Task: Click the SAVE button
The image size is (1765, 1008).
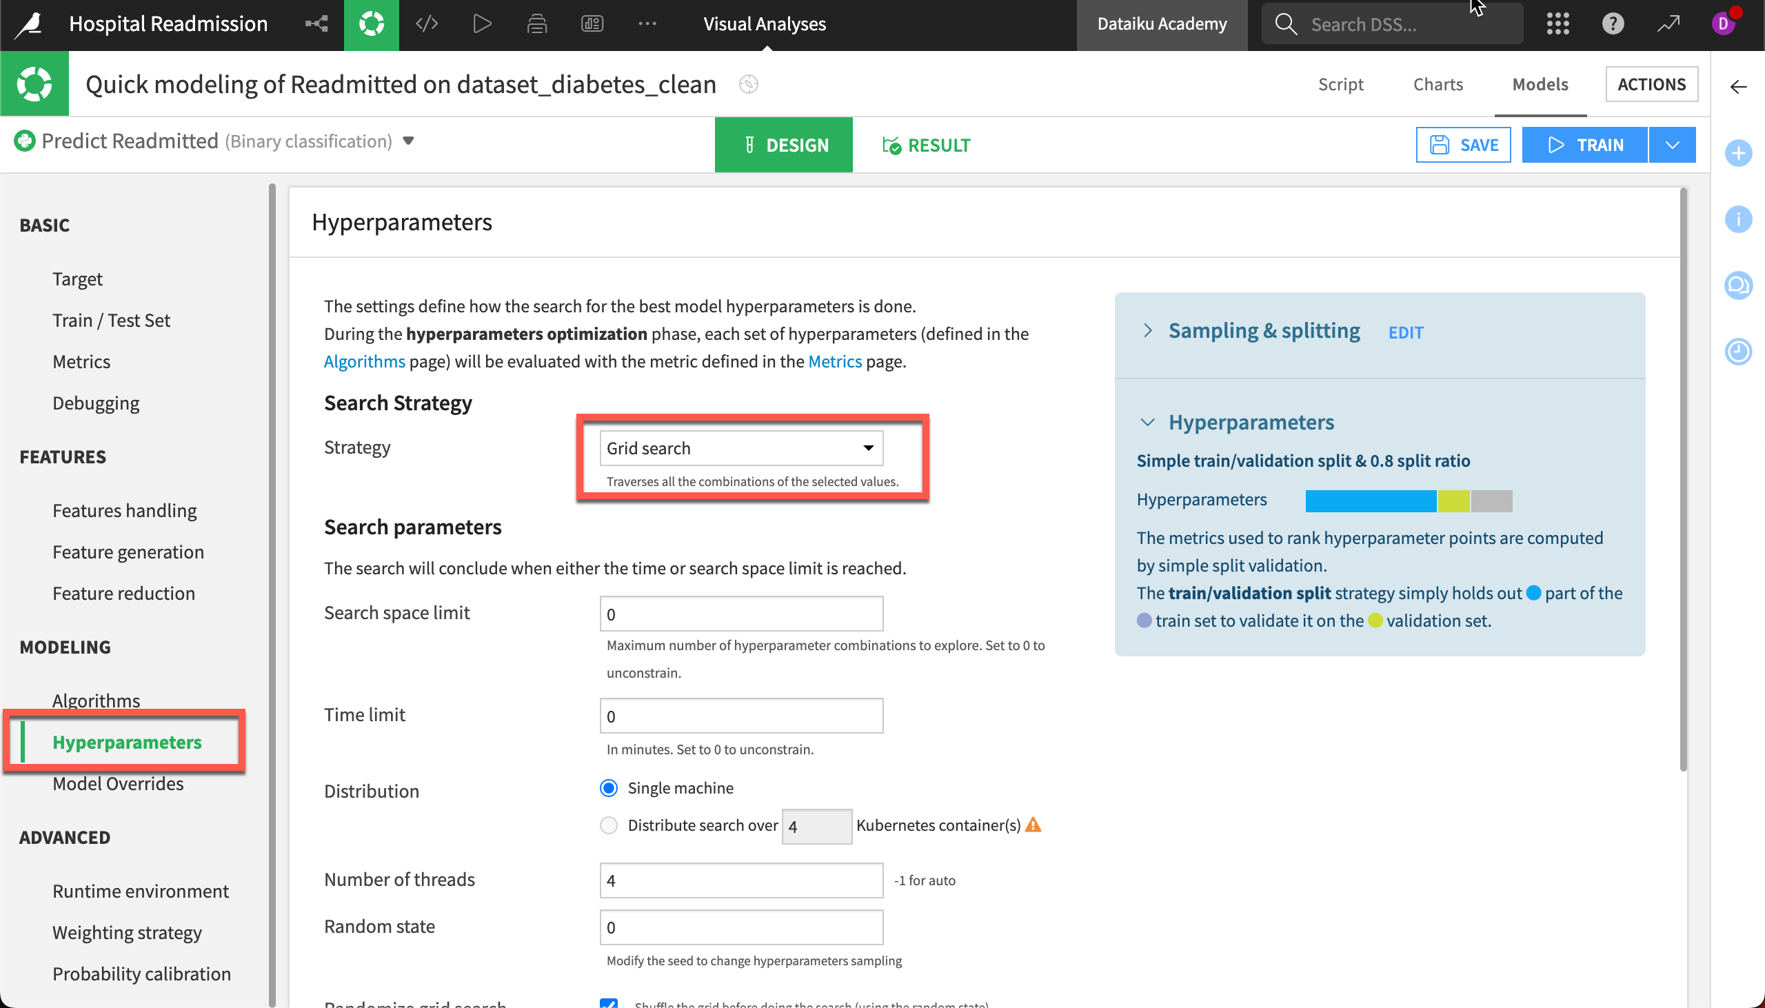Action: (1463, 145)
